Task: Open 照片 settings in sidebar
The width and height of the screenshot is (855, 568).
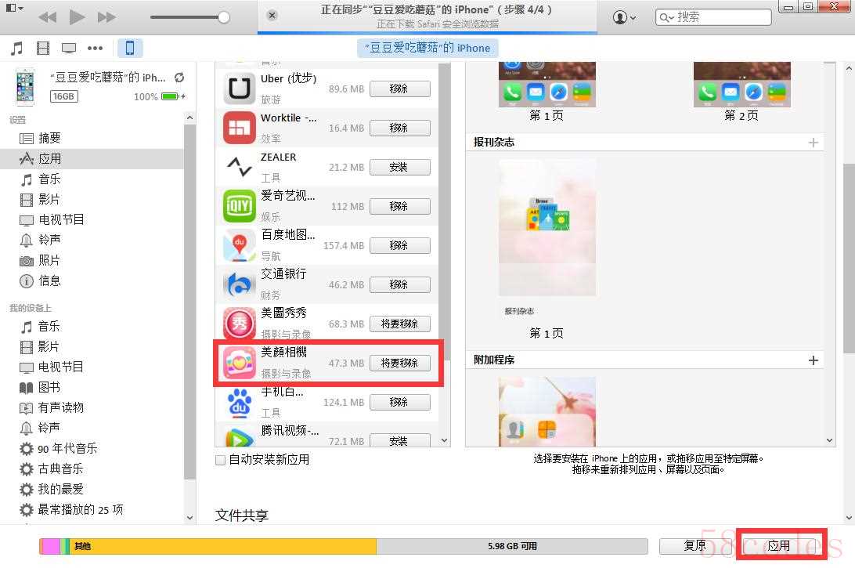Action: (x=49, y=260)
